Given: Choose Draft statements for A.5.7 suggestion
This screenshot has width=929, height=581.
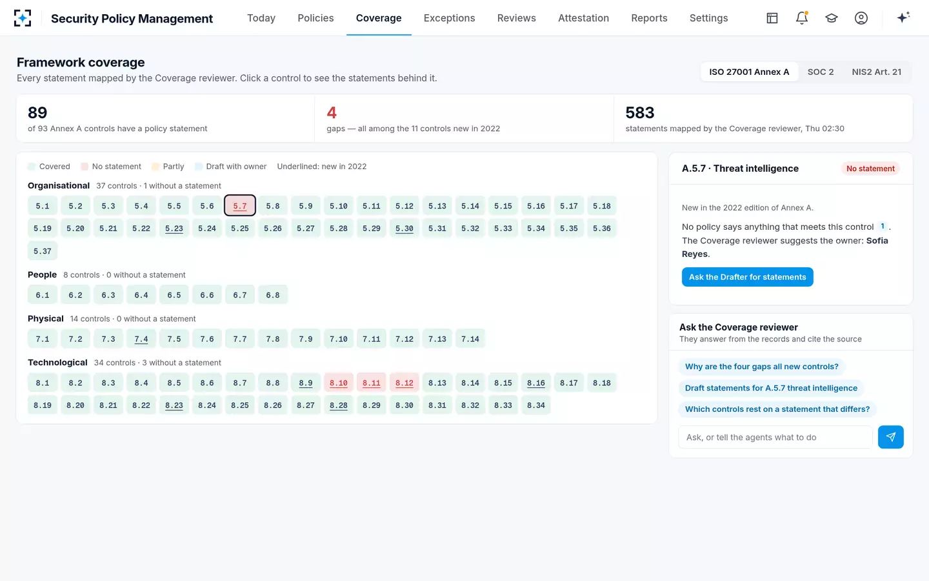Looking at the screenshot, I should (x=771, y=388).
